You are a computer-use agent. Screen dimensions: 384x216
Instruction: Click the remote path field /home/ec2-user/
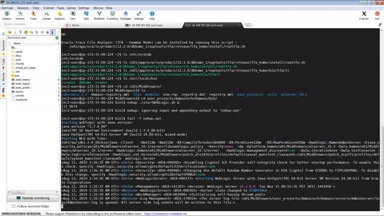[x=31, y=38]
